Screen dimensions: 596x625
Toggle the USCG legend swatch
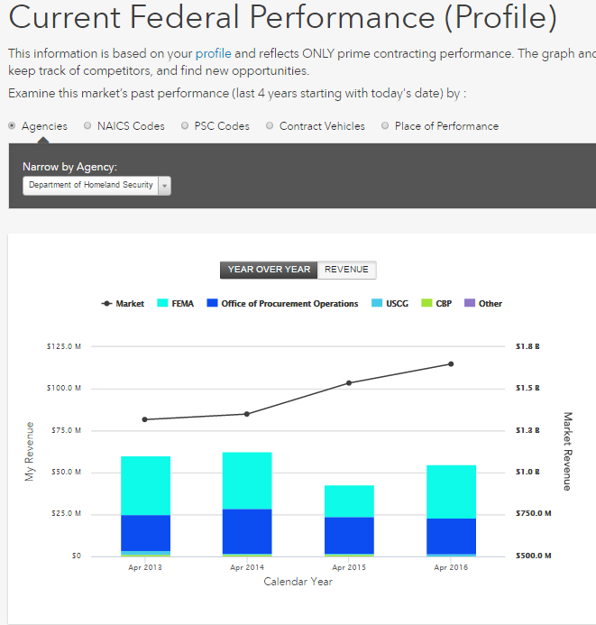click(x=377, y=303)
